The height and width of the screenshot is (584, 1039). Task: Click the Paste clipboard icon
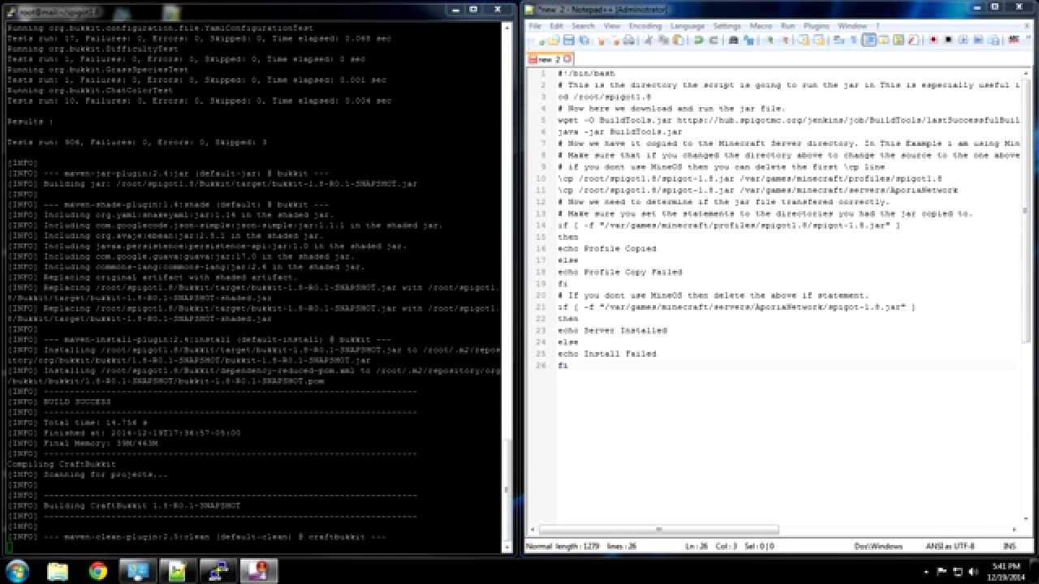pyautogui.click(x=679, y=40)
